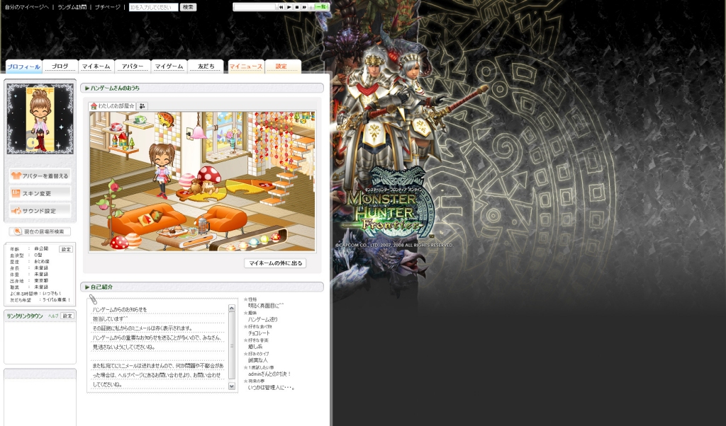Click the orange staircase in the room
726x426 pixels.
286,172
